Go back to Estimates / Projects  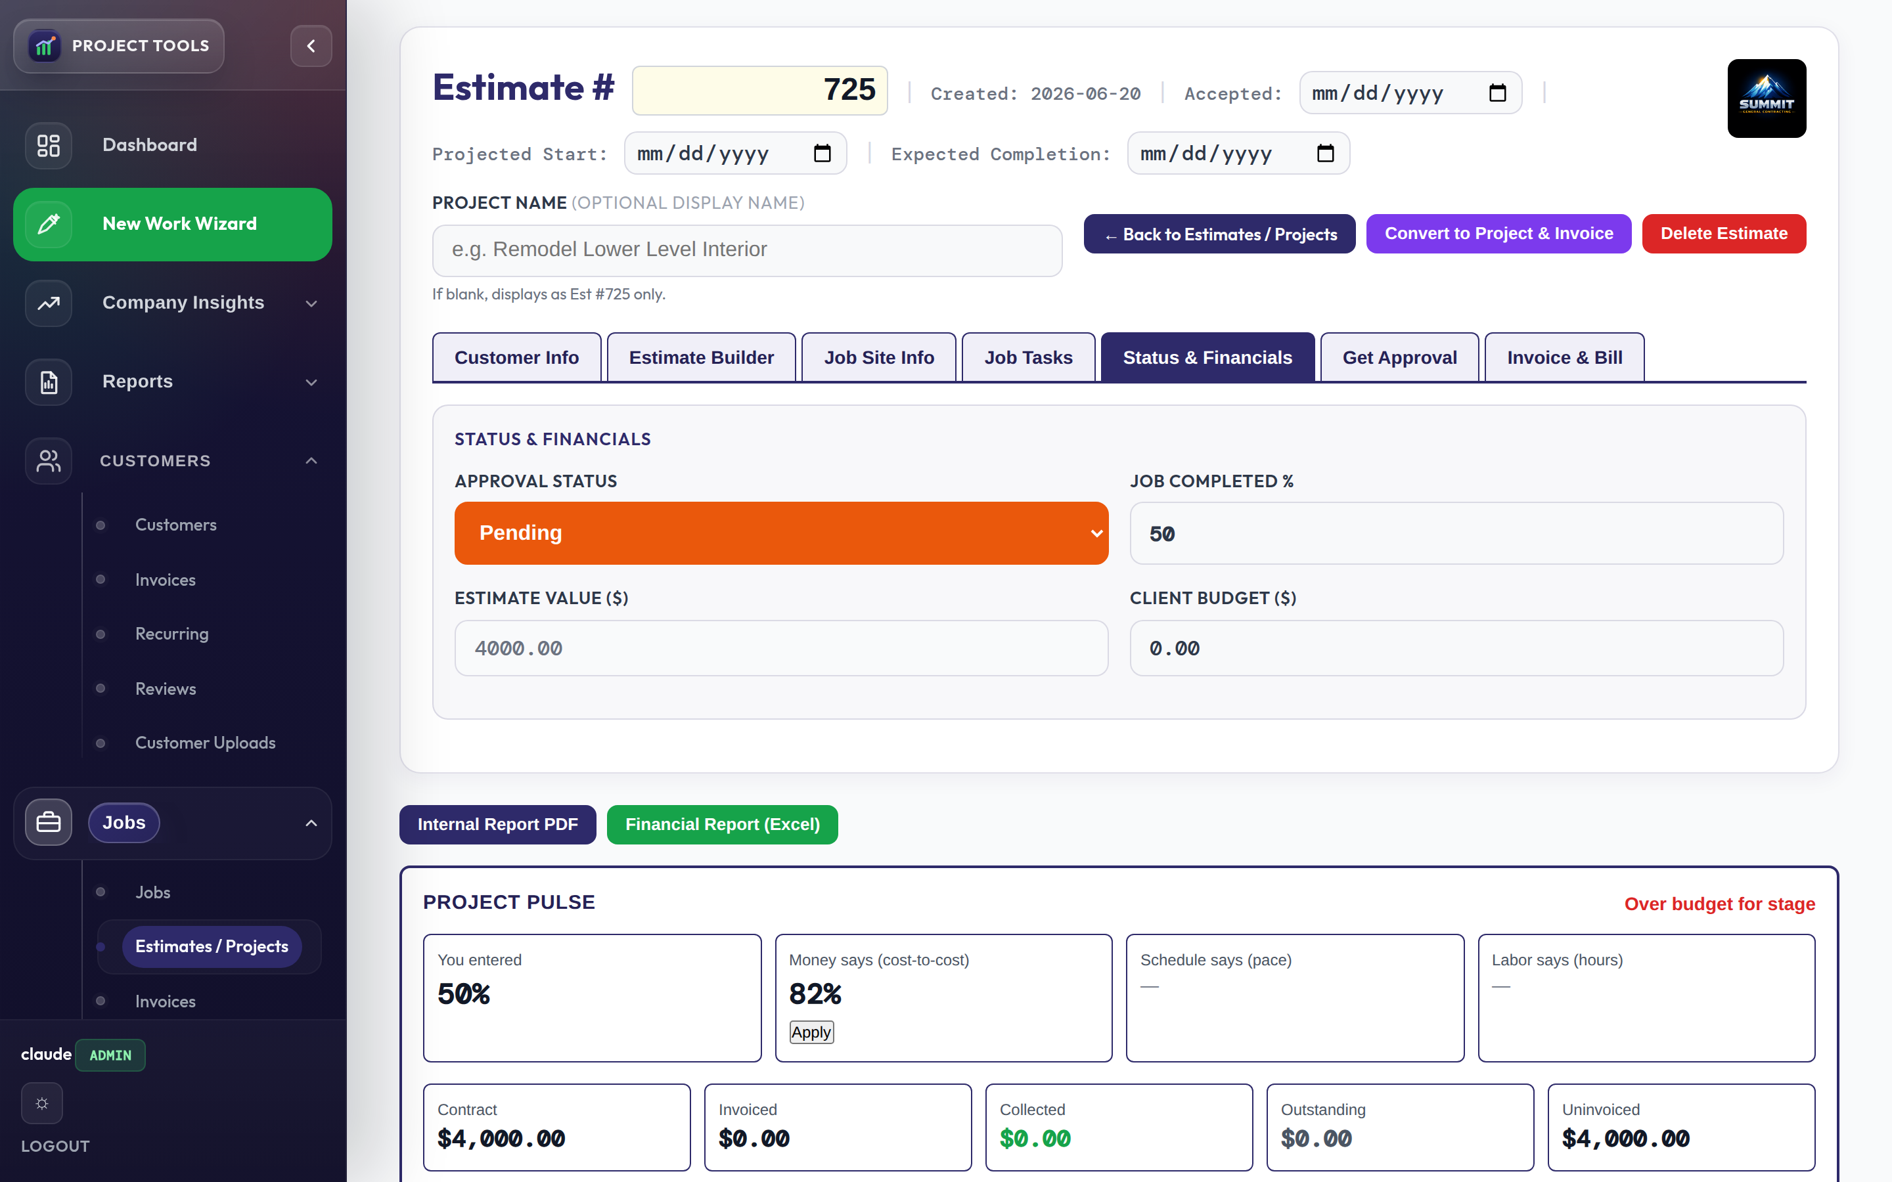[1220, 234]
